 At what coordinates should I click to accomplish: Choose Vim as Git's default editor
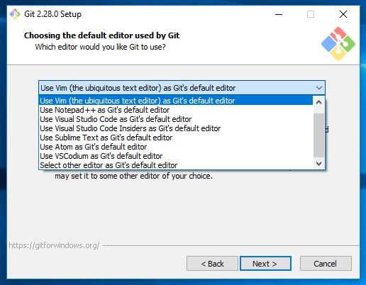[x=176, y=101]
